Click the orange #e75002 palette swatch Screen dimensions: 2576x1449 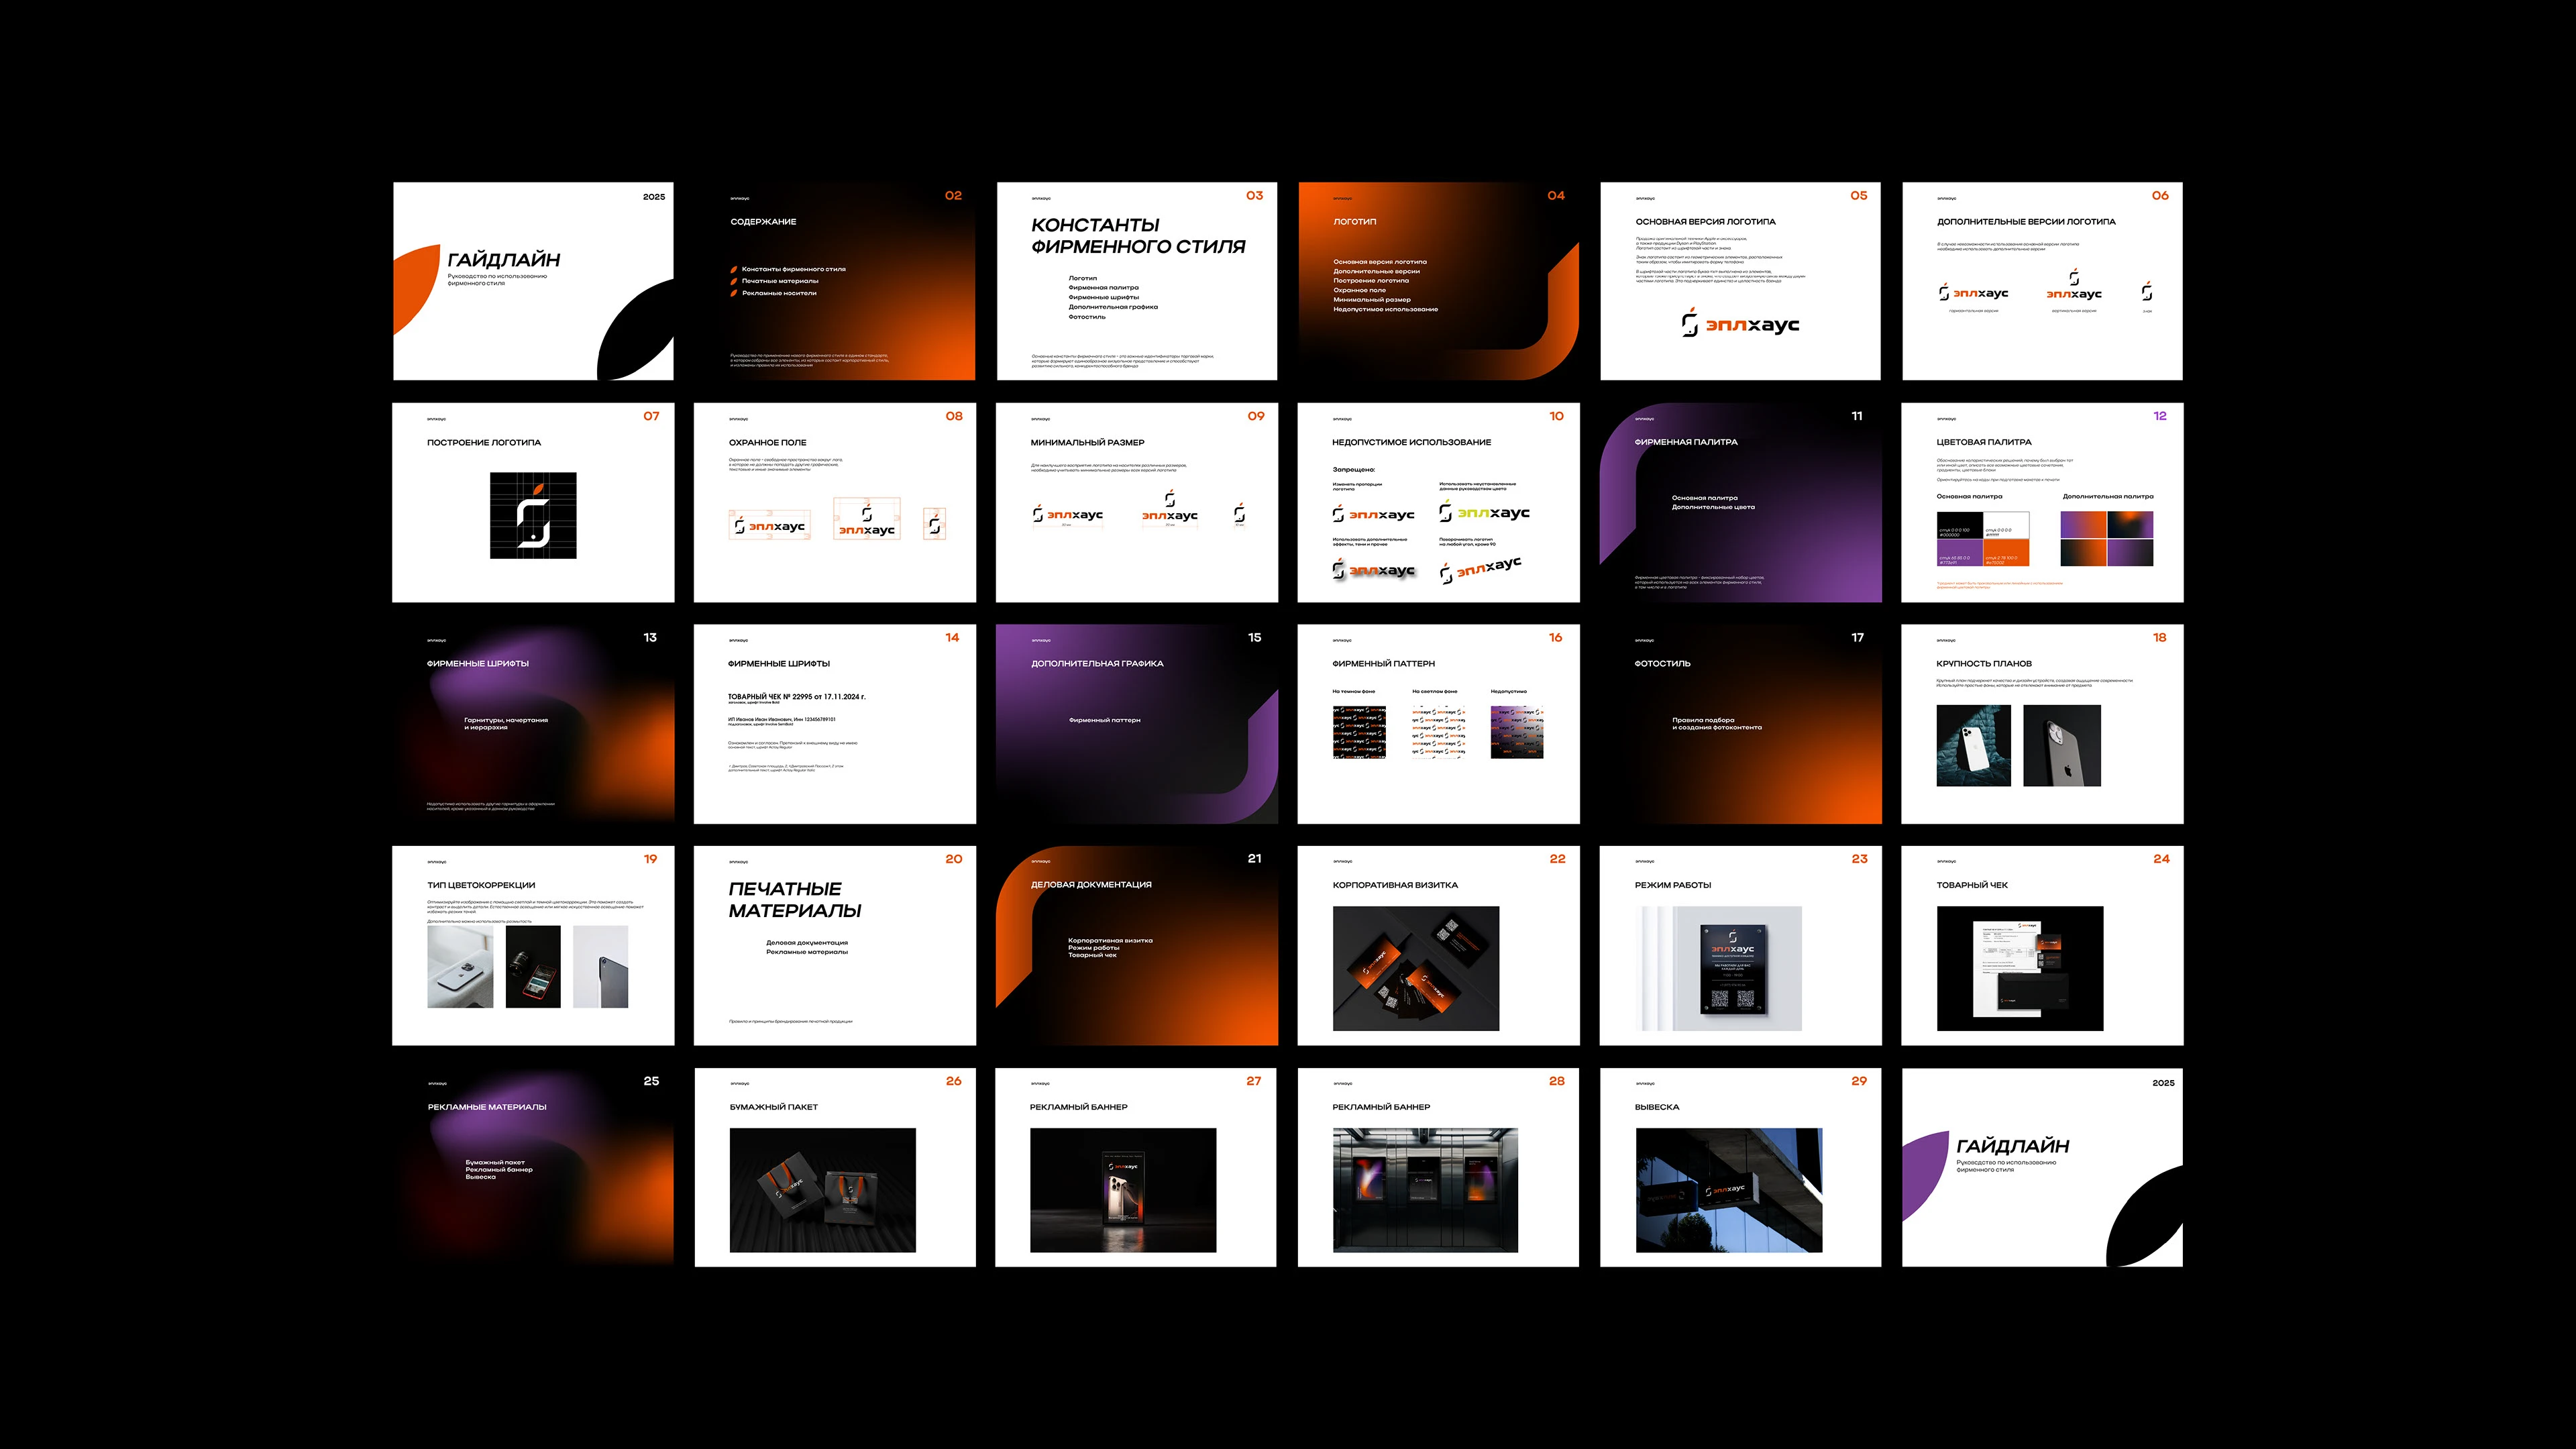2006,553
